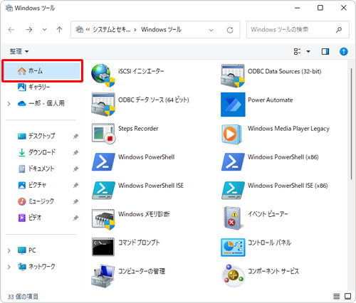Select Windows PowerShell ISE (x86) icon
Screen dimensions: 356x303
pos(233,190)
